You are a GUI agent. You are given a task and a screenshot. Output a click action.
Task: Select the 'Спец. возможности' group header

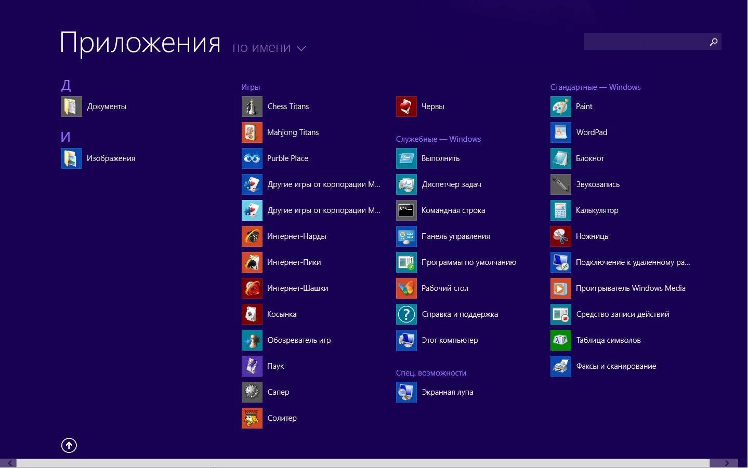pyautogui.click(x=431, y=373)
